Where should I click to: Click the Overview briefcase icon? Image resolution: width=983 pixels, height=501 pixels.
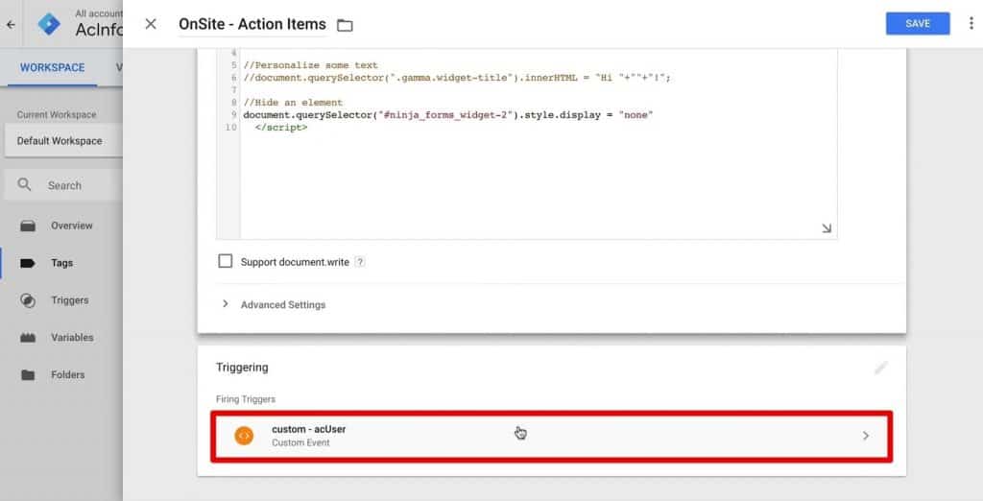point(28,226)
